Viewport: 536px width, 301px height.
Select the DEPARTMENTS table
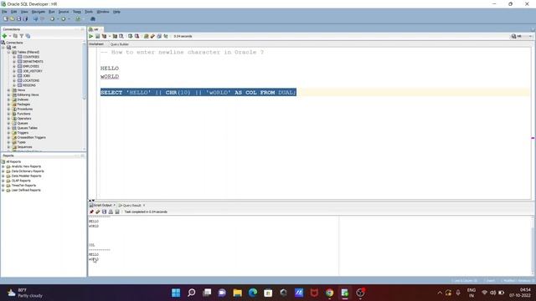click(33, 62)
